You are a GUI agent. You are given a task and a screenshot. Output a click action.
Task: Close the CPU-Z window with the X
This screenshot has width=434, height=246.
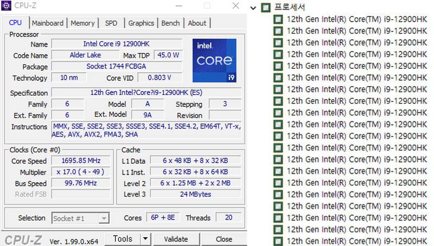point(235,6)
